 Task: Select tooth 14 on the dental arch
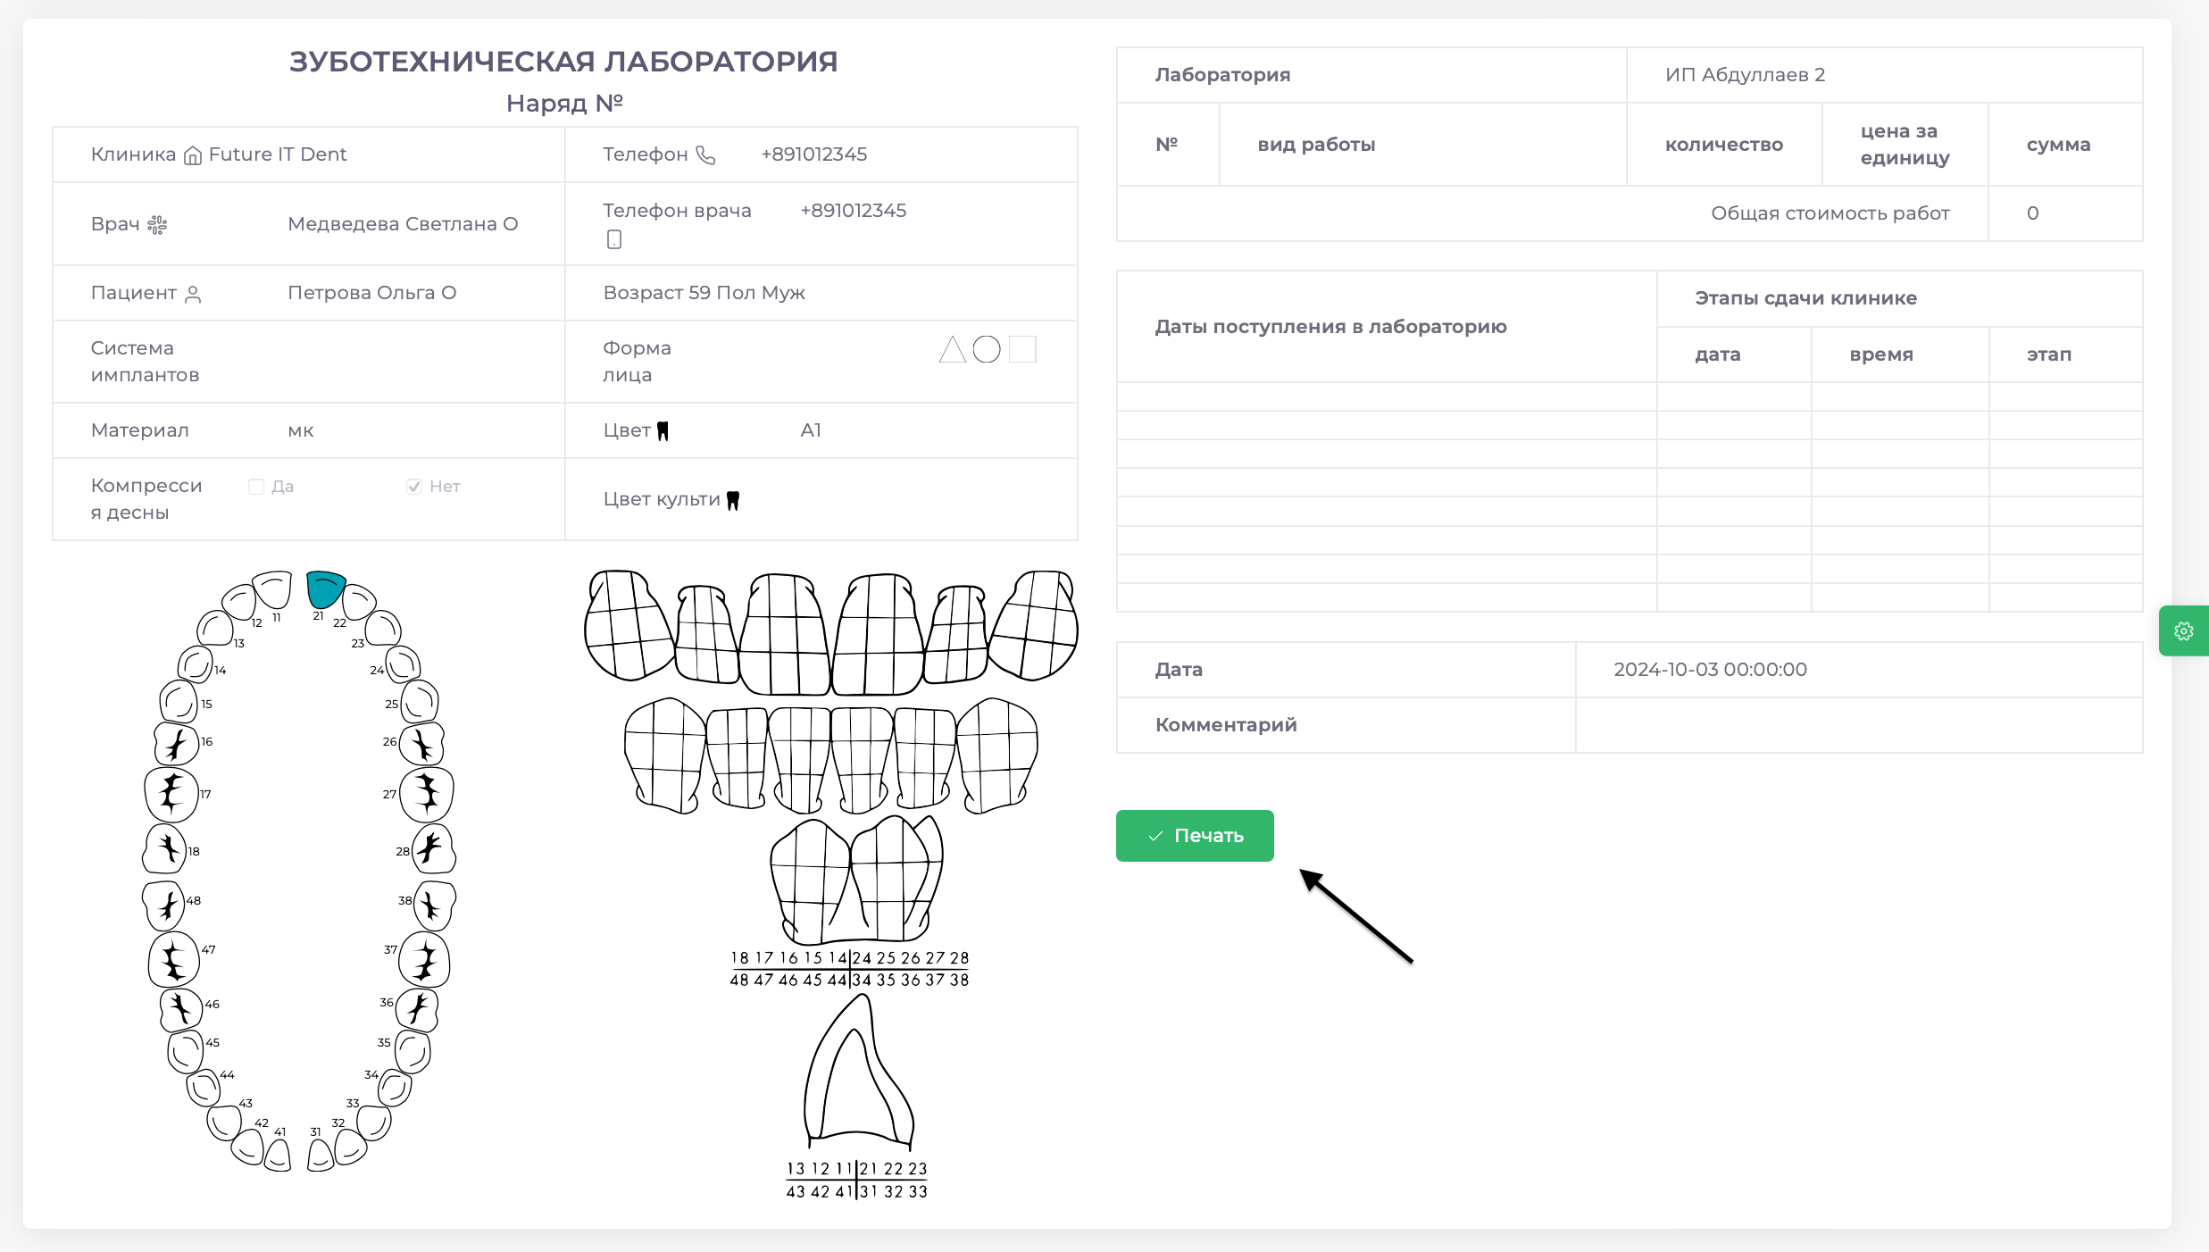pos(195,664)
